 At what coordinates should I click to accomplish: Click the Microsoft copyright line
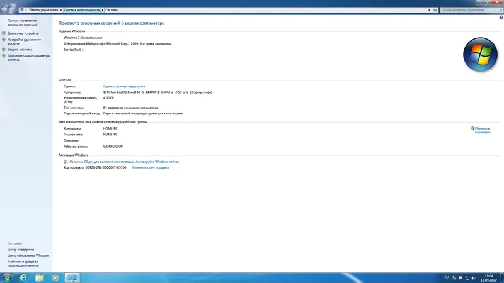pos(118,43)
